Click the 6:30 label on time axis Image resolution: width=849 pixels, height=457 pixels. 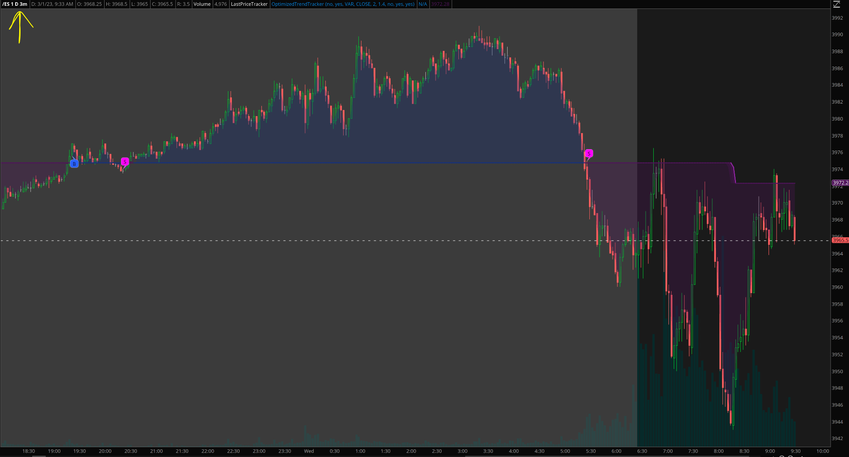click(642, 451)
